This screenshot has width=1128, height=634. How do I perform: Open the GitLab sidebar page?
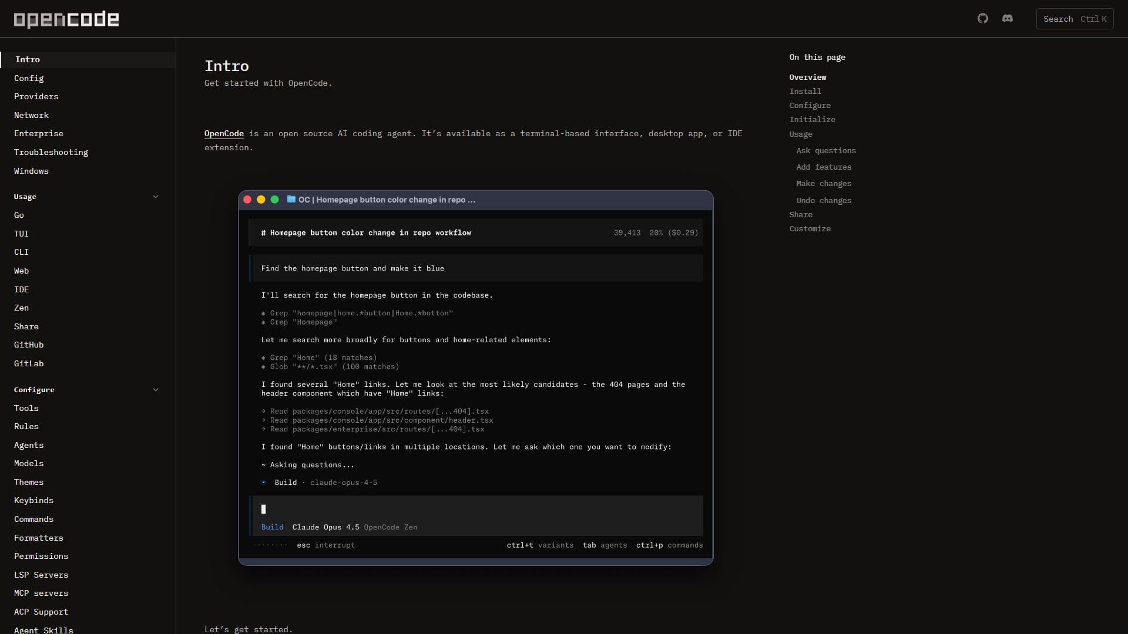[29, 363]
